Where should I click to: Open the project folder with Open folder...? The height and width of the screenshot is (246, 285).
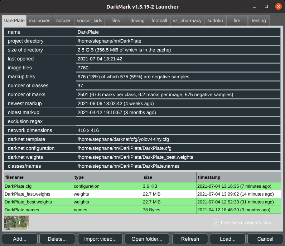(147, 239)
